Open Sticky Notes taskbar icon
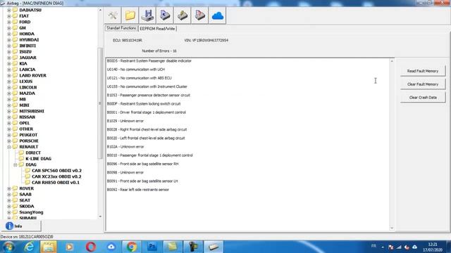The height and width of the screenshot is (253, 451). coord(172,247)
